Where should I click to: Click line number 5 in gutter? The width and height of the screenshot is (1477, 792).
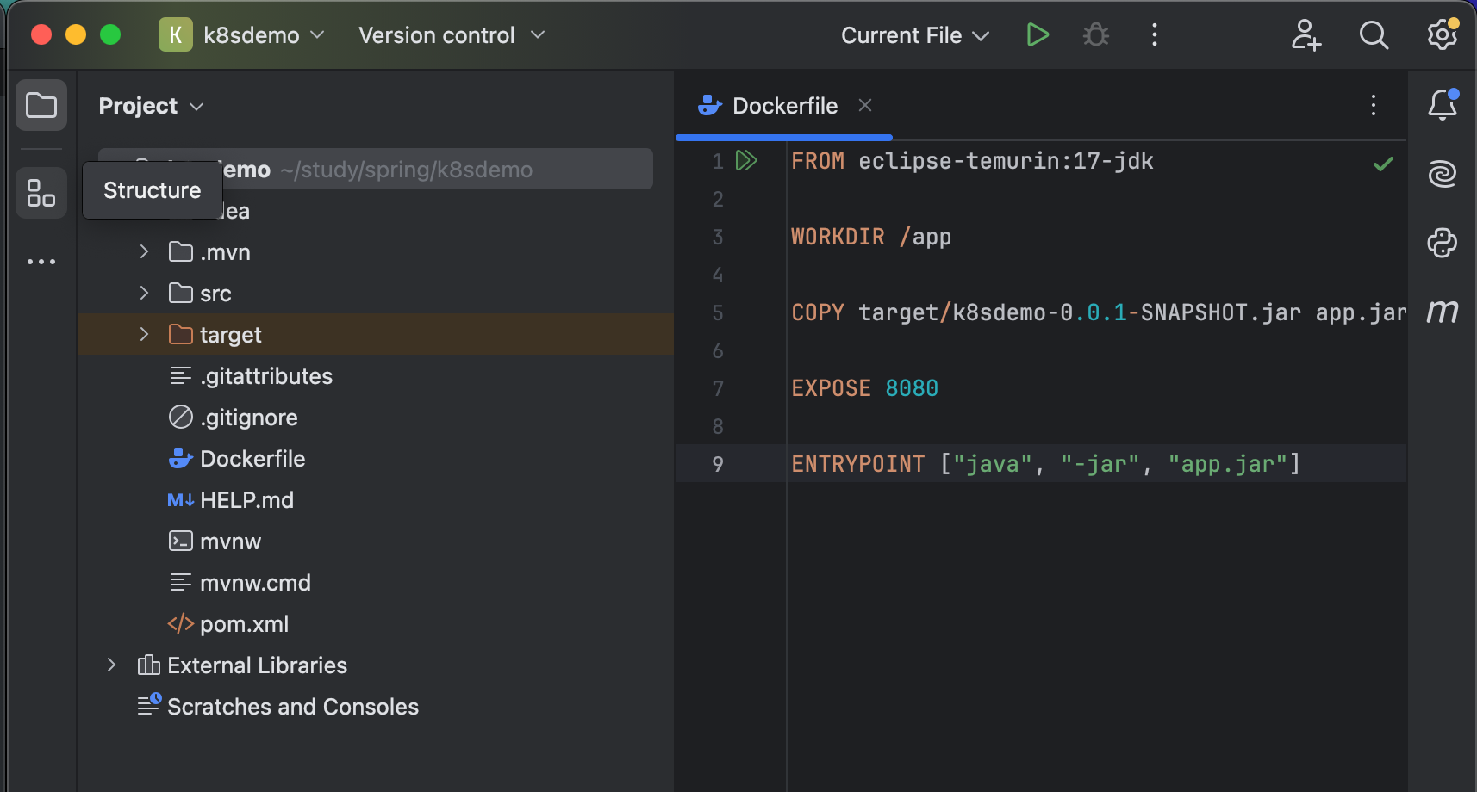click(x=718, y=312)
